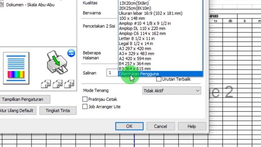Select the 1-1 collate pages icon
The image size is (261, 147).
coord(46,84)
